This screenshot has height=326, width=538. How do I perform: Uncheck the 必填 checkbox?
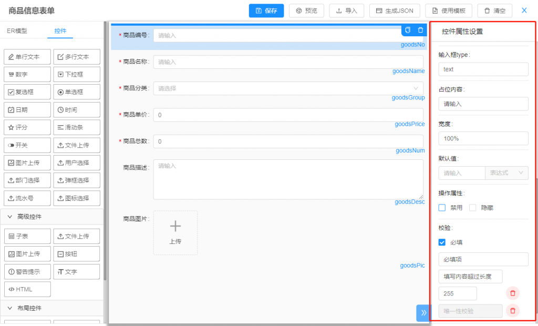point(442,242)
